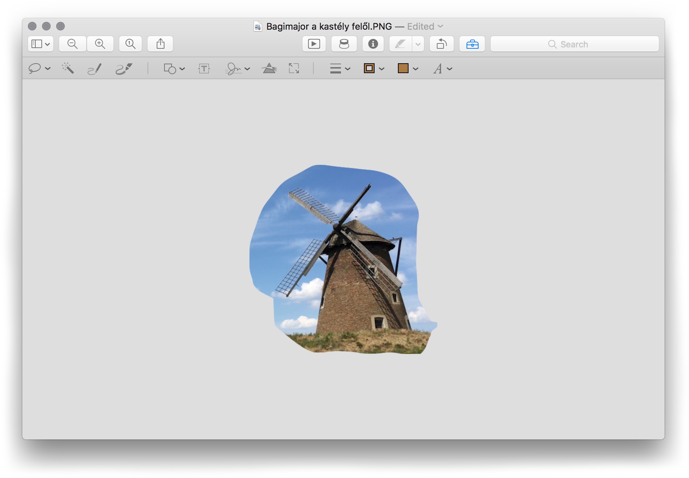Click the Zoom In magnifier icon
Image resolution: width=689 pixels, height=478 pixels.
pyautogui.click(x=100, y=44)
